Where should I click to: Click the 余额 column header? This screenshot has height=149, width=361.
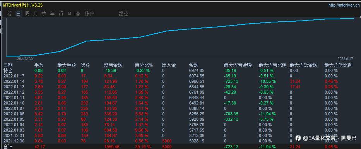(193, 65)
